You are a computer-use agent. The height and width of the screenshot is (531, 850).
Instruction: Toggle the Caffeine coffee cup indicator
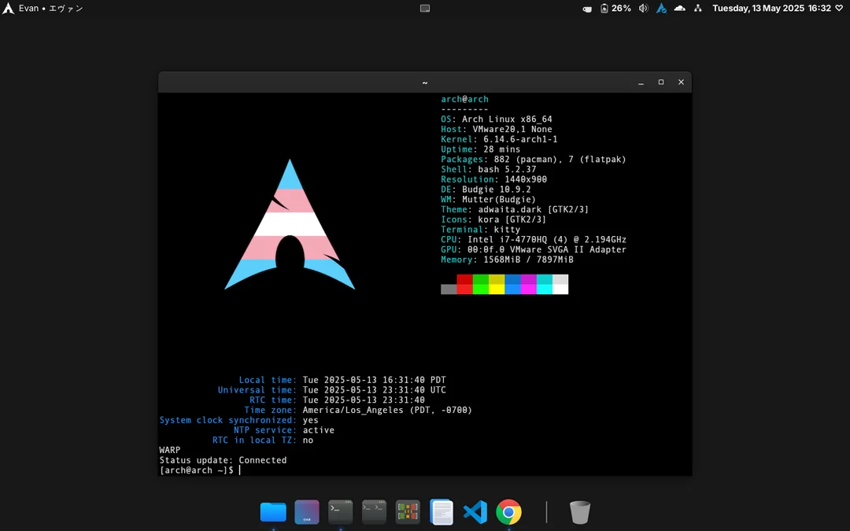(586, 9)
